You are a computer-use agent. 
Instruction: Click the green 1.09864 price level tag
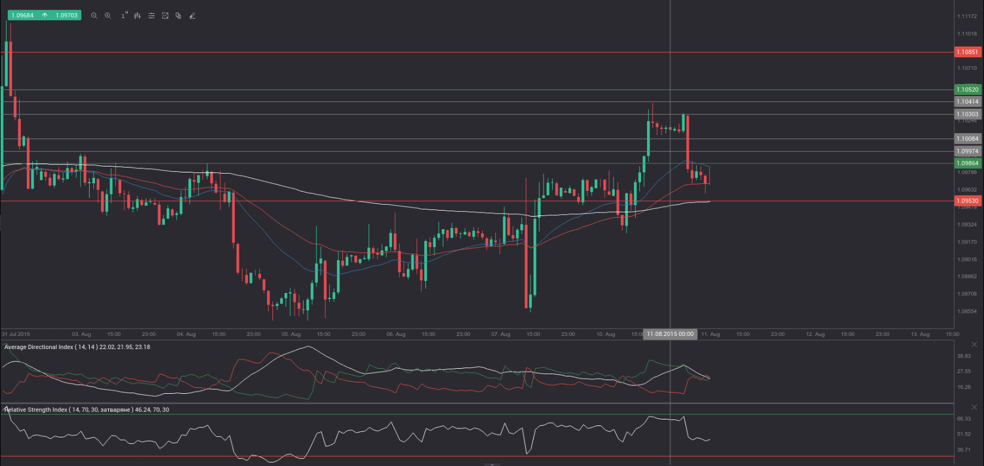(967, 163)
